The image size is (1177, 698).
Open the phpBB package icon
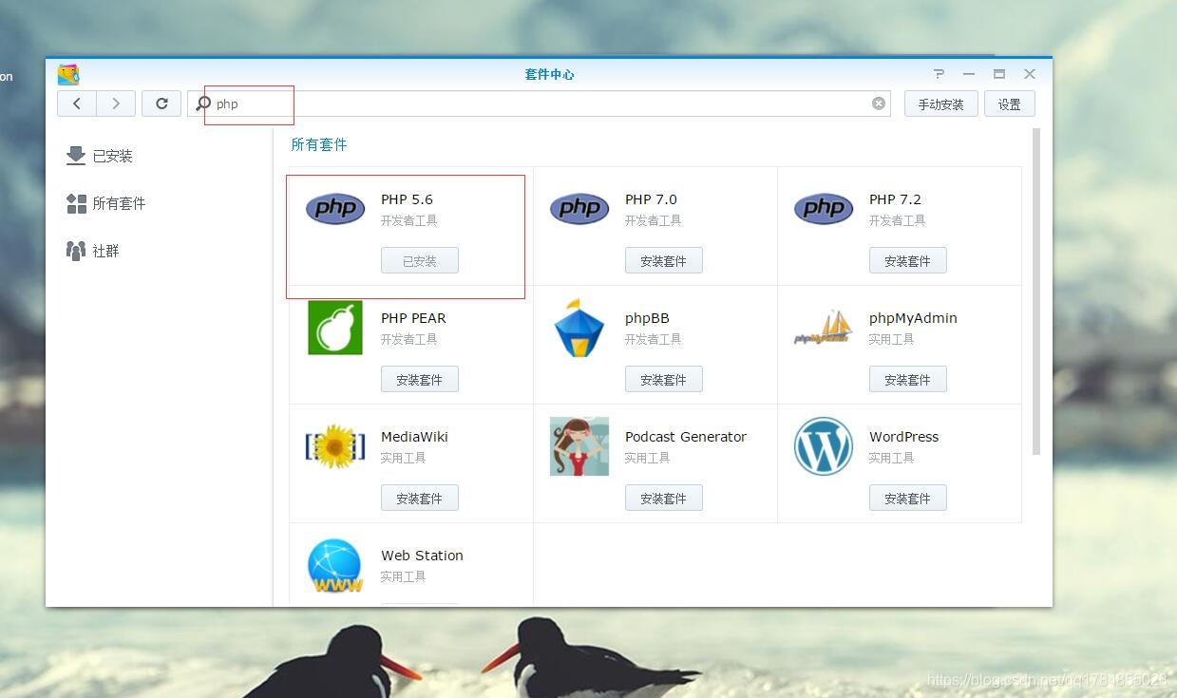(x=579, y=328)
